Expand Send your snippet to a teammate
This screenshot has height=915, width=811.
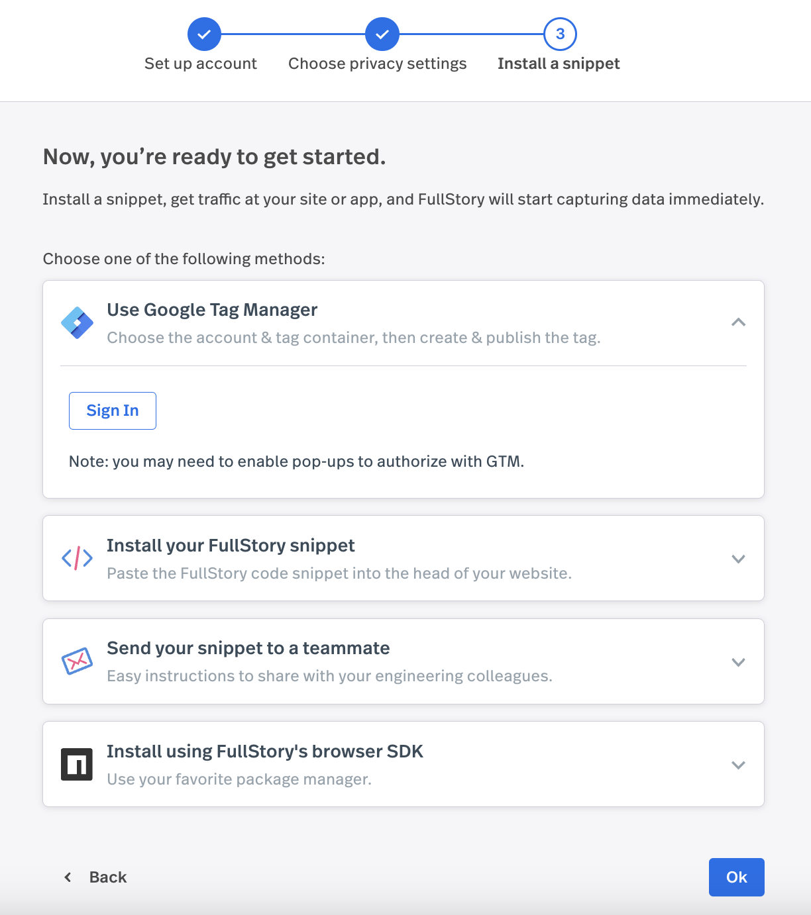(x=738, y=661)
